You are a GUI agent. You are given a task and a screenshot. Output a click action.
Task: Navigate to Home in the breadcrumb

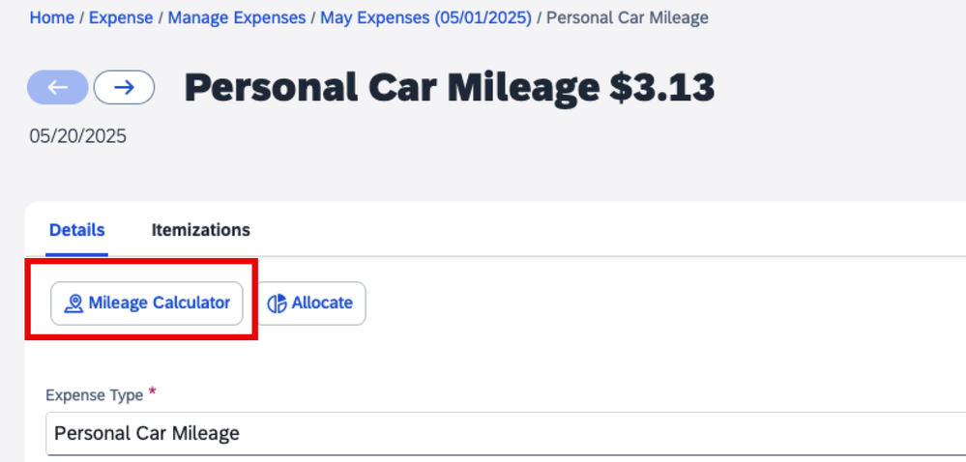pos(52,17)
